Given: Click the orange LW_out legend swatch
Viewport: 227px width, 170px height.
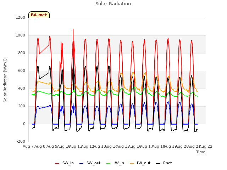Looking at the screenshot, I should [x=132, y=164].
